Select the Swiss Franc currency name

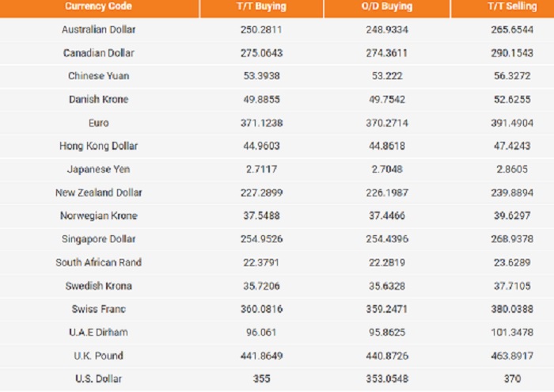99,309
